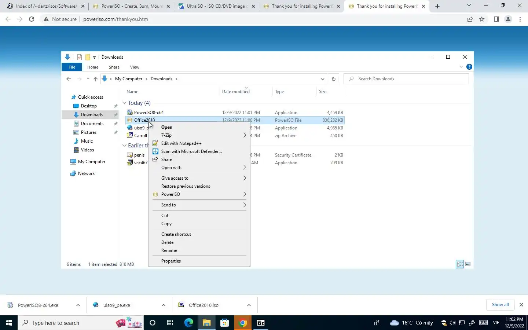Switch to the View ribbon tab
Screen dimensions: 528x330
tap(135, 67)
